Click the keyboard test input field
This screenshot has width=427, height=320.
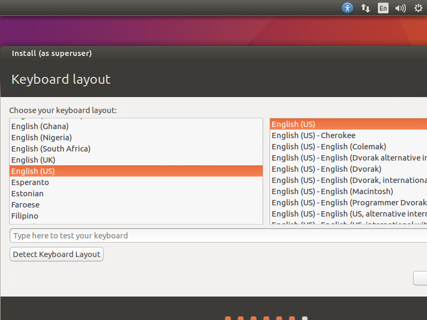coord(218,236)
